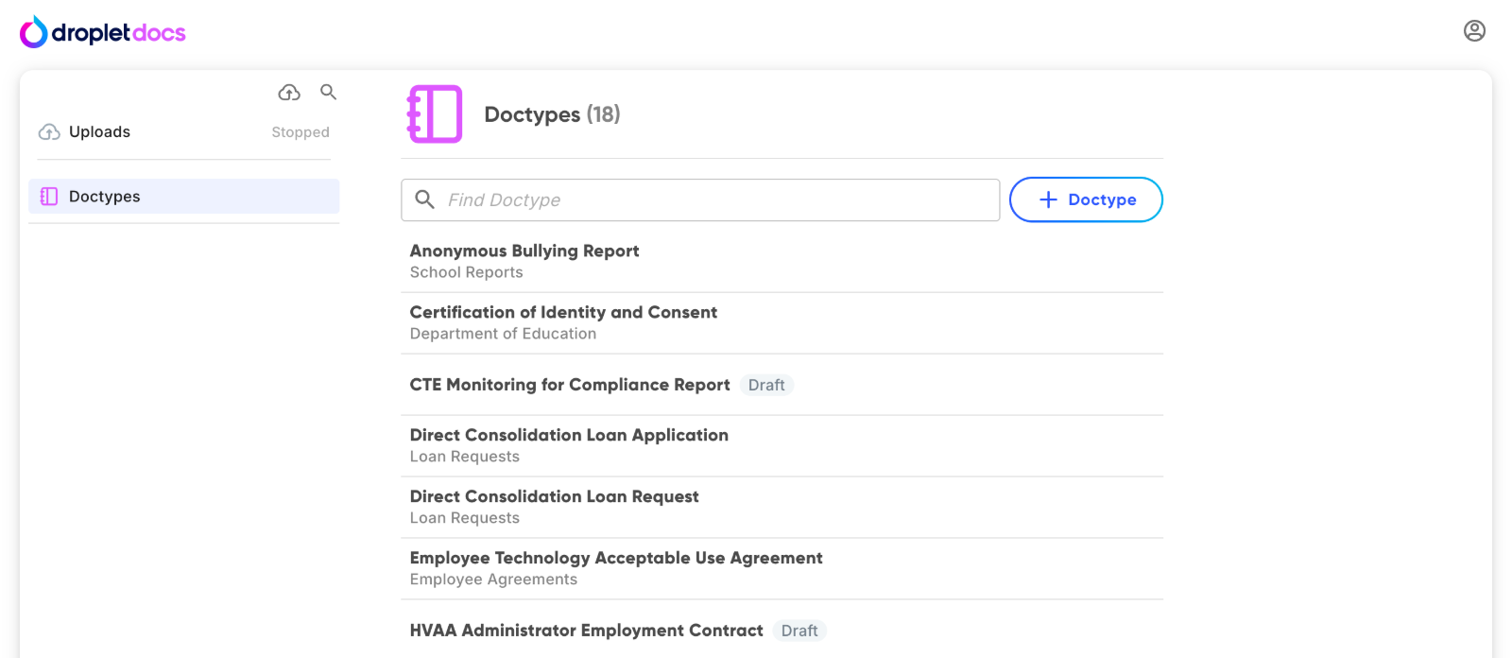Click the sidebar search magnifier icon
This screenshot has height=658, width=1512.
coord(328,92)
